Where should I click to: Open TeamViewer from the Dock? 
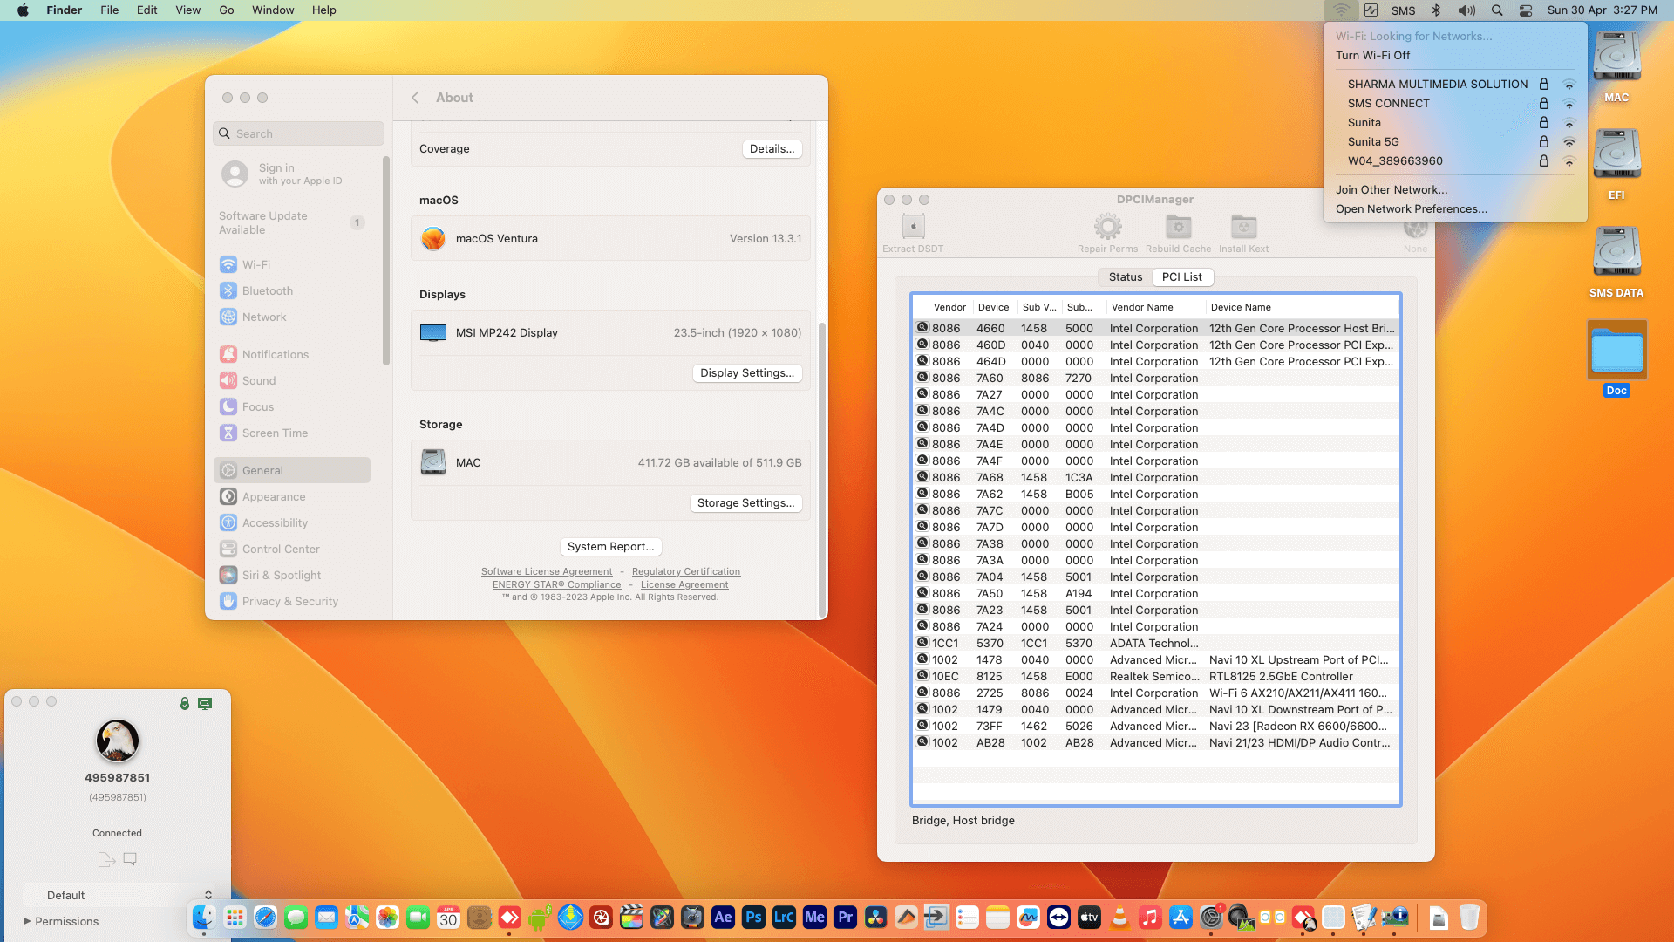(1059, 918)
